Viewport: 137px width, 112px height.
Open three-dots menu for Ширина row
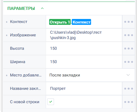(128, 62)
